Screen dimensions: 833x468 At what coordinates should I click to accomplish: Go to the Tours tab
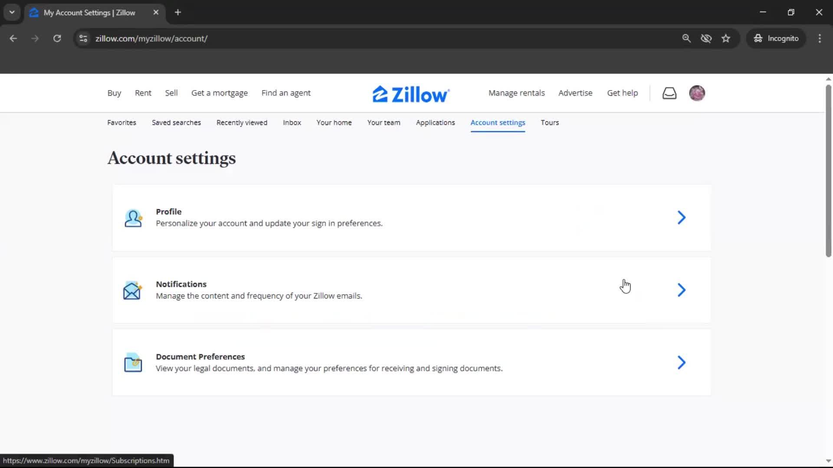[549, 123]
